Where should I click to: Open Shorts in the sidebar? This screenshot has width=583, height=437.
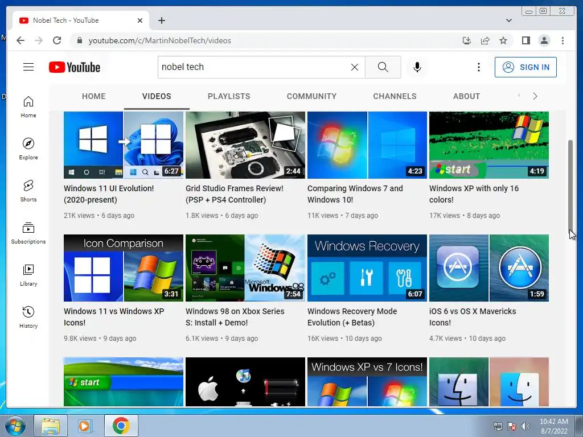[28, 191]
